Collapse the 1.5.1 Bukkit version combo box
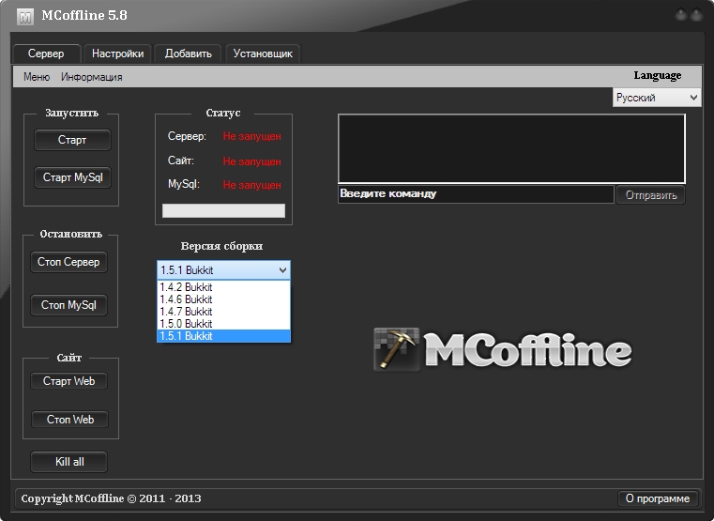Screen dimensions: 714x521 point(223,270)
